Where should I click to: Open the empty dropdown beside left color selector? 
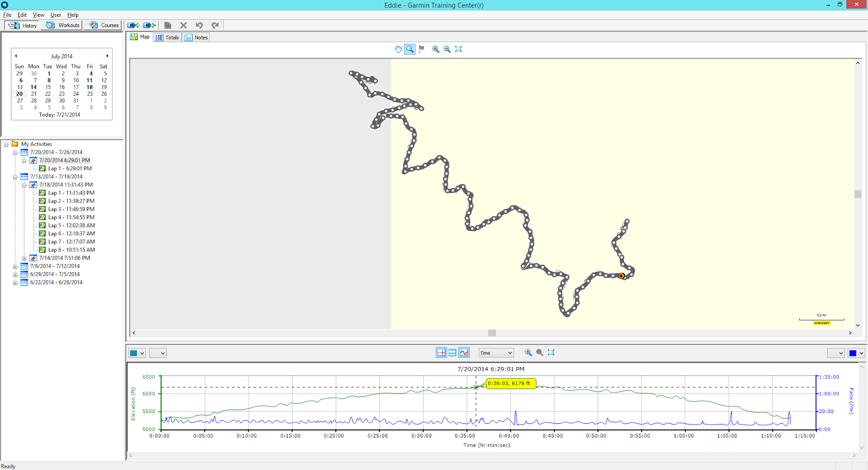[x=158, y=353]
